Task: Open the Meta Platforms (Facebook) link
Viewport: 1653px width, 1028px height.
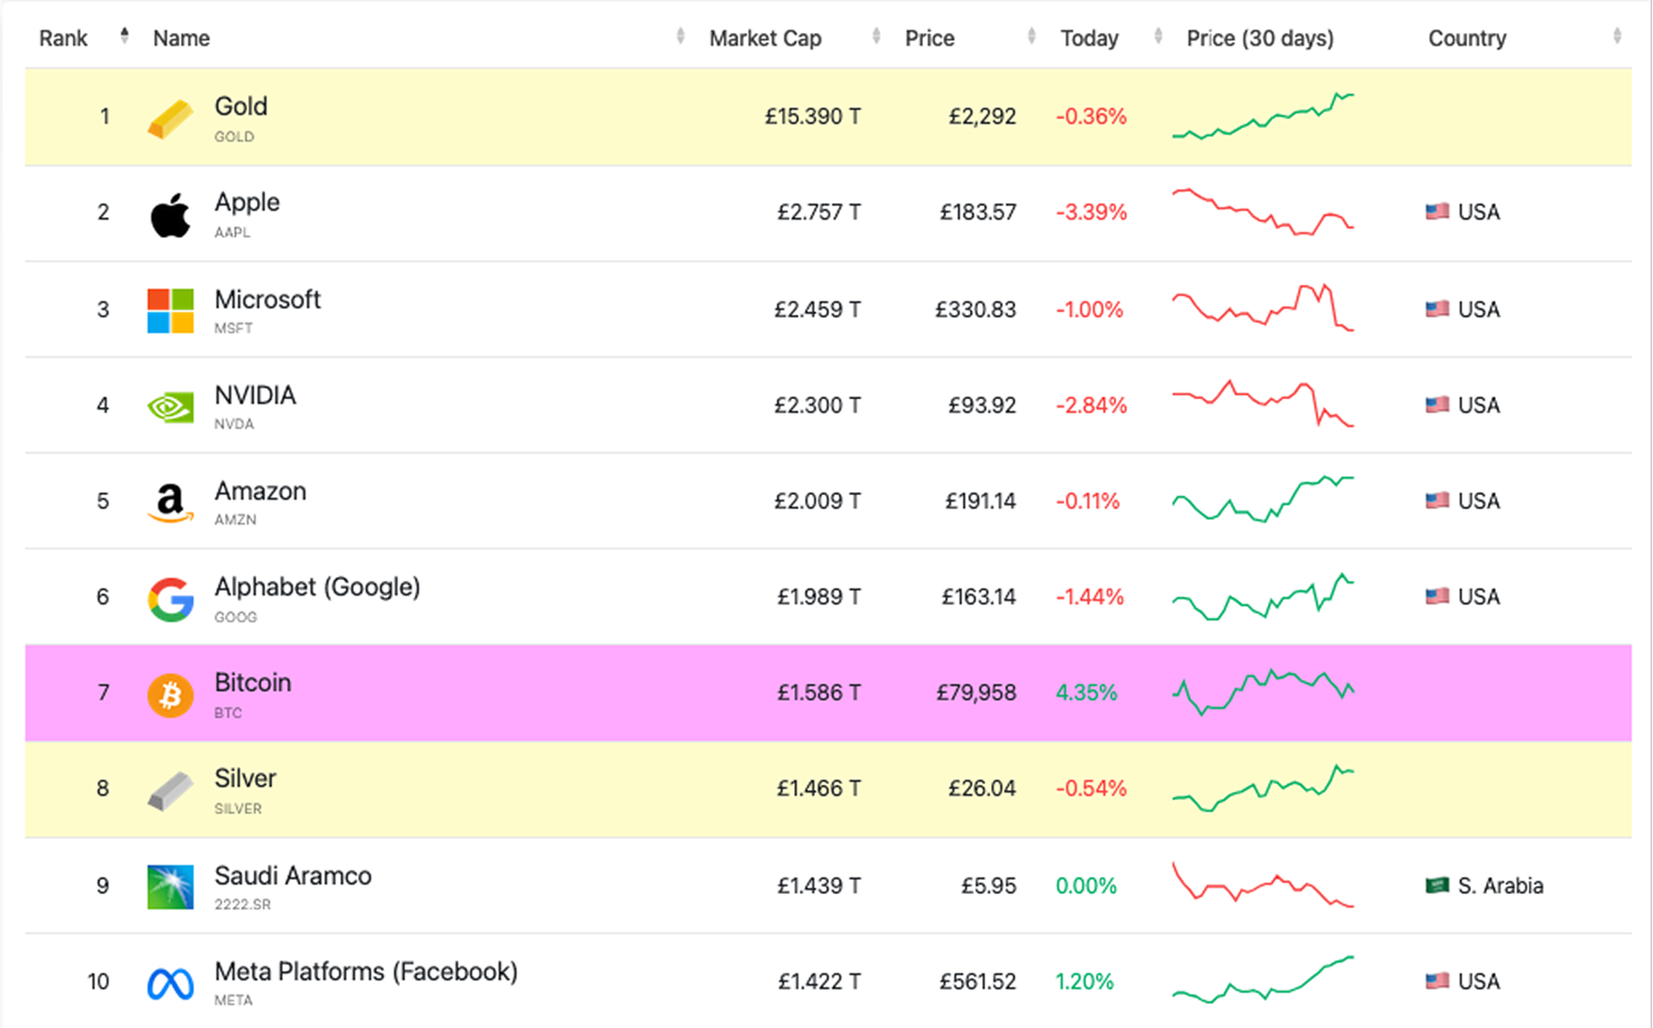Action: coord(366,971)
